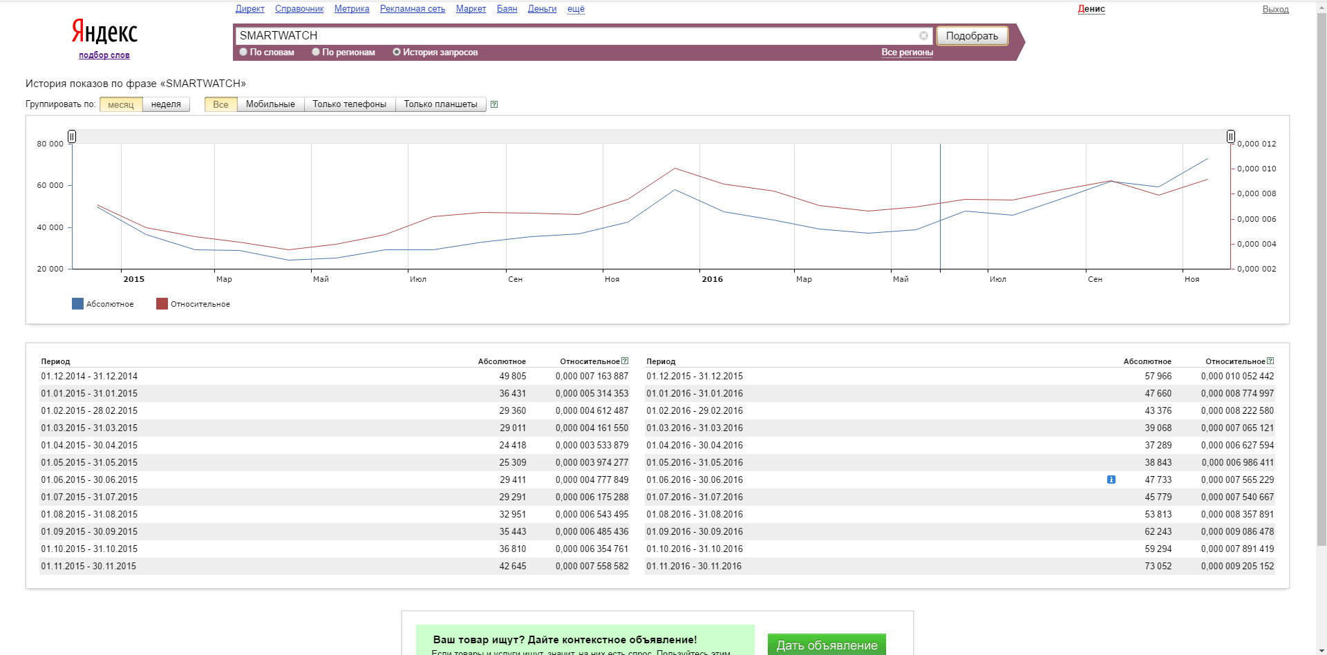The width and height of the screenshot is (1327, 655).
Task: Select the value 73 052
Action: click(1158, 567)
